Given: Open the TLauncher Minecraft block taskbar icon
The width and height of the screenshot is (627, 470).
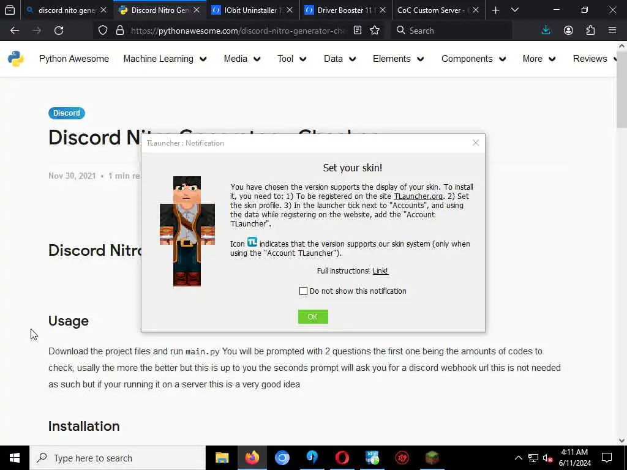Looking at the screenshot, I should pos(432,458).
